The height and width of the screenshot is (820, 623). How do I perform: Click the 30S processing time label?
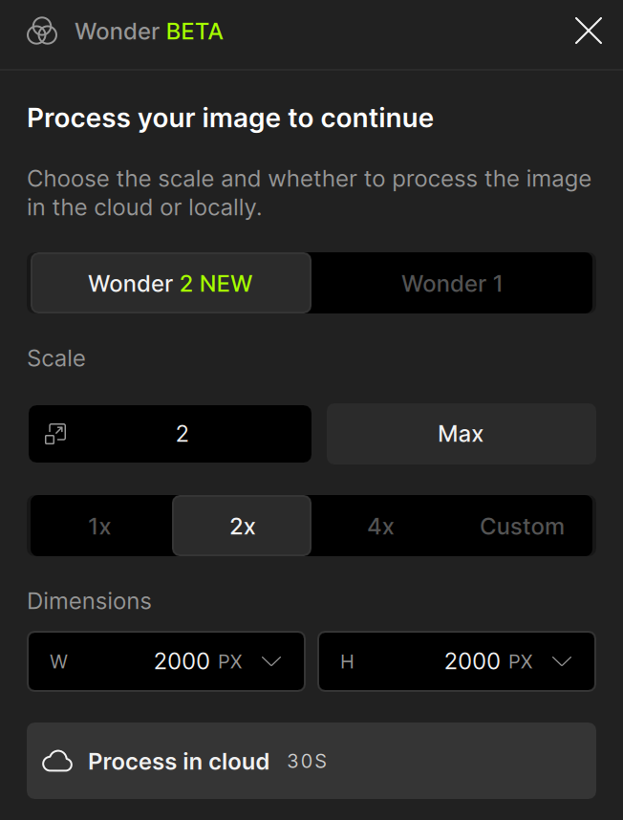[307, 762]
